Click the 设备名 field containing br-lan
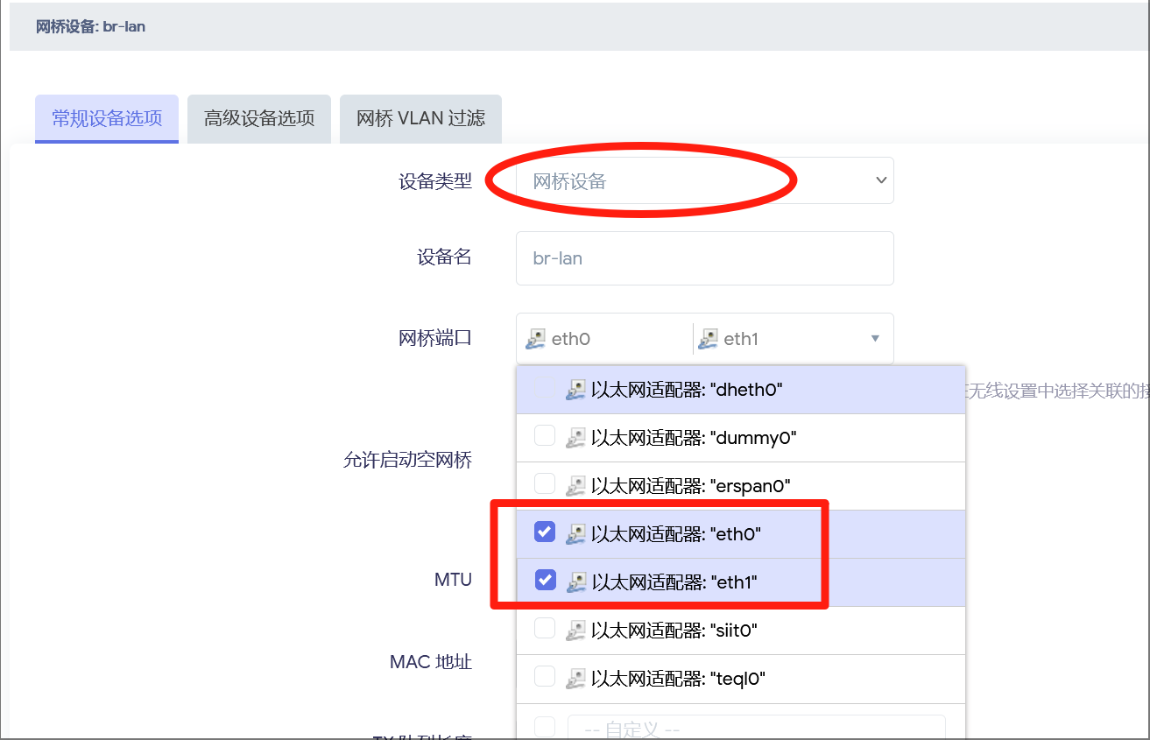Viewport: 1150px width, 740px height. tap(704, 258)
